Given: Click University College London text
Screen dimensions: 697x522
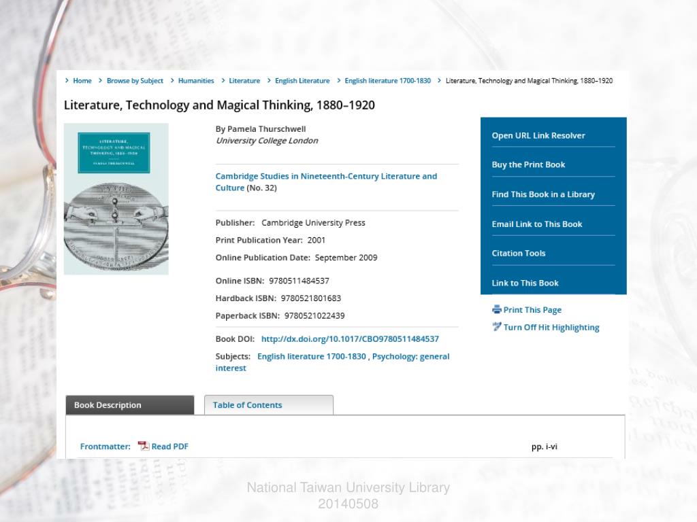Looking at the screenshot, I should (x=267, y=141).
